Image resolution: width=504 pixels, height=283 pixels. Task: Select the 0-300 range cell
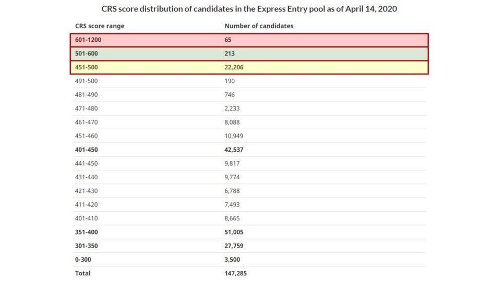(83, 260)
